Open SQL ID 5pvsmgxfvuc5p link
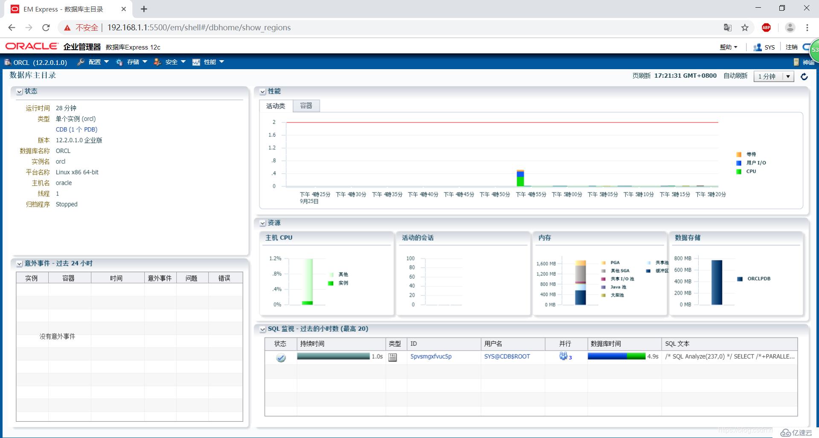 pos(431,356)
